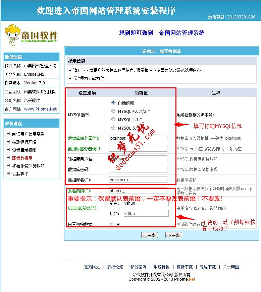
Task: Open the 关于帝国 footer link
Action: point(231,267)
